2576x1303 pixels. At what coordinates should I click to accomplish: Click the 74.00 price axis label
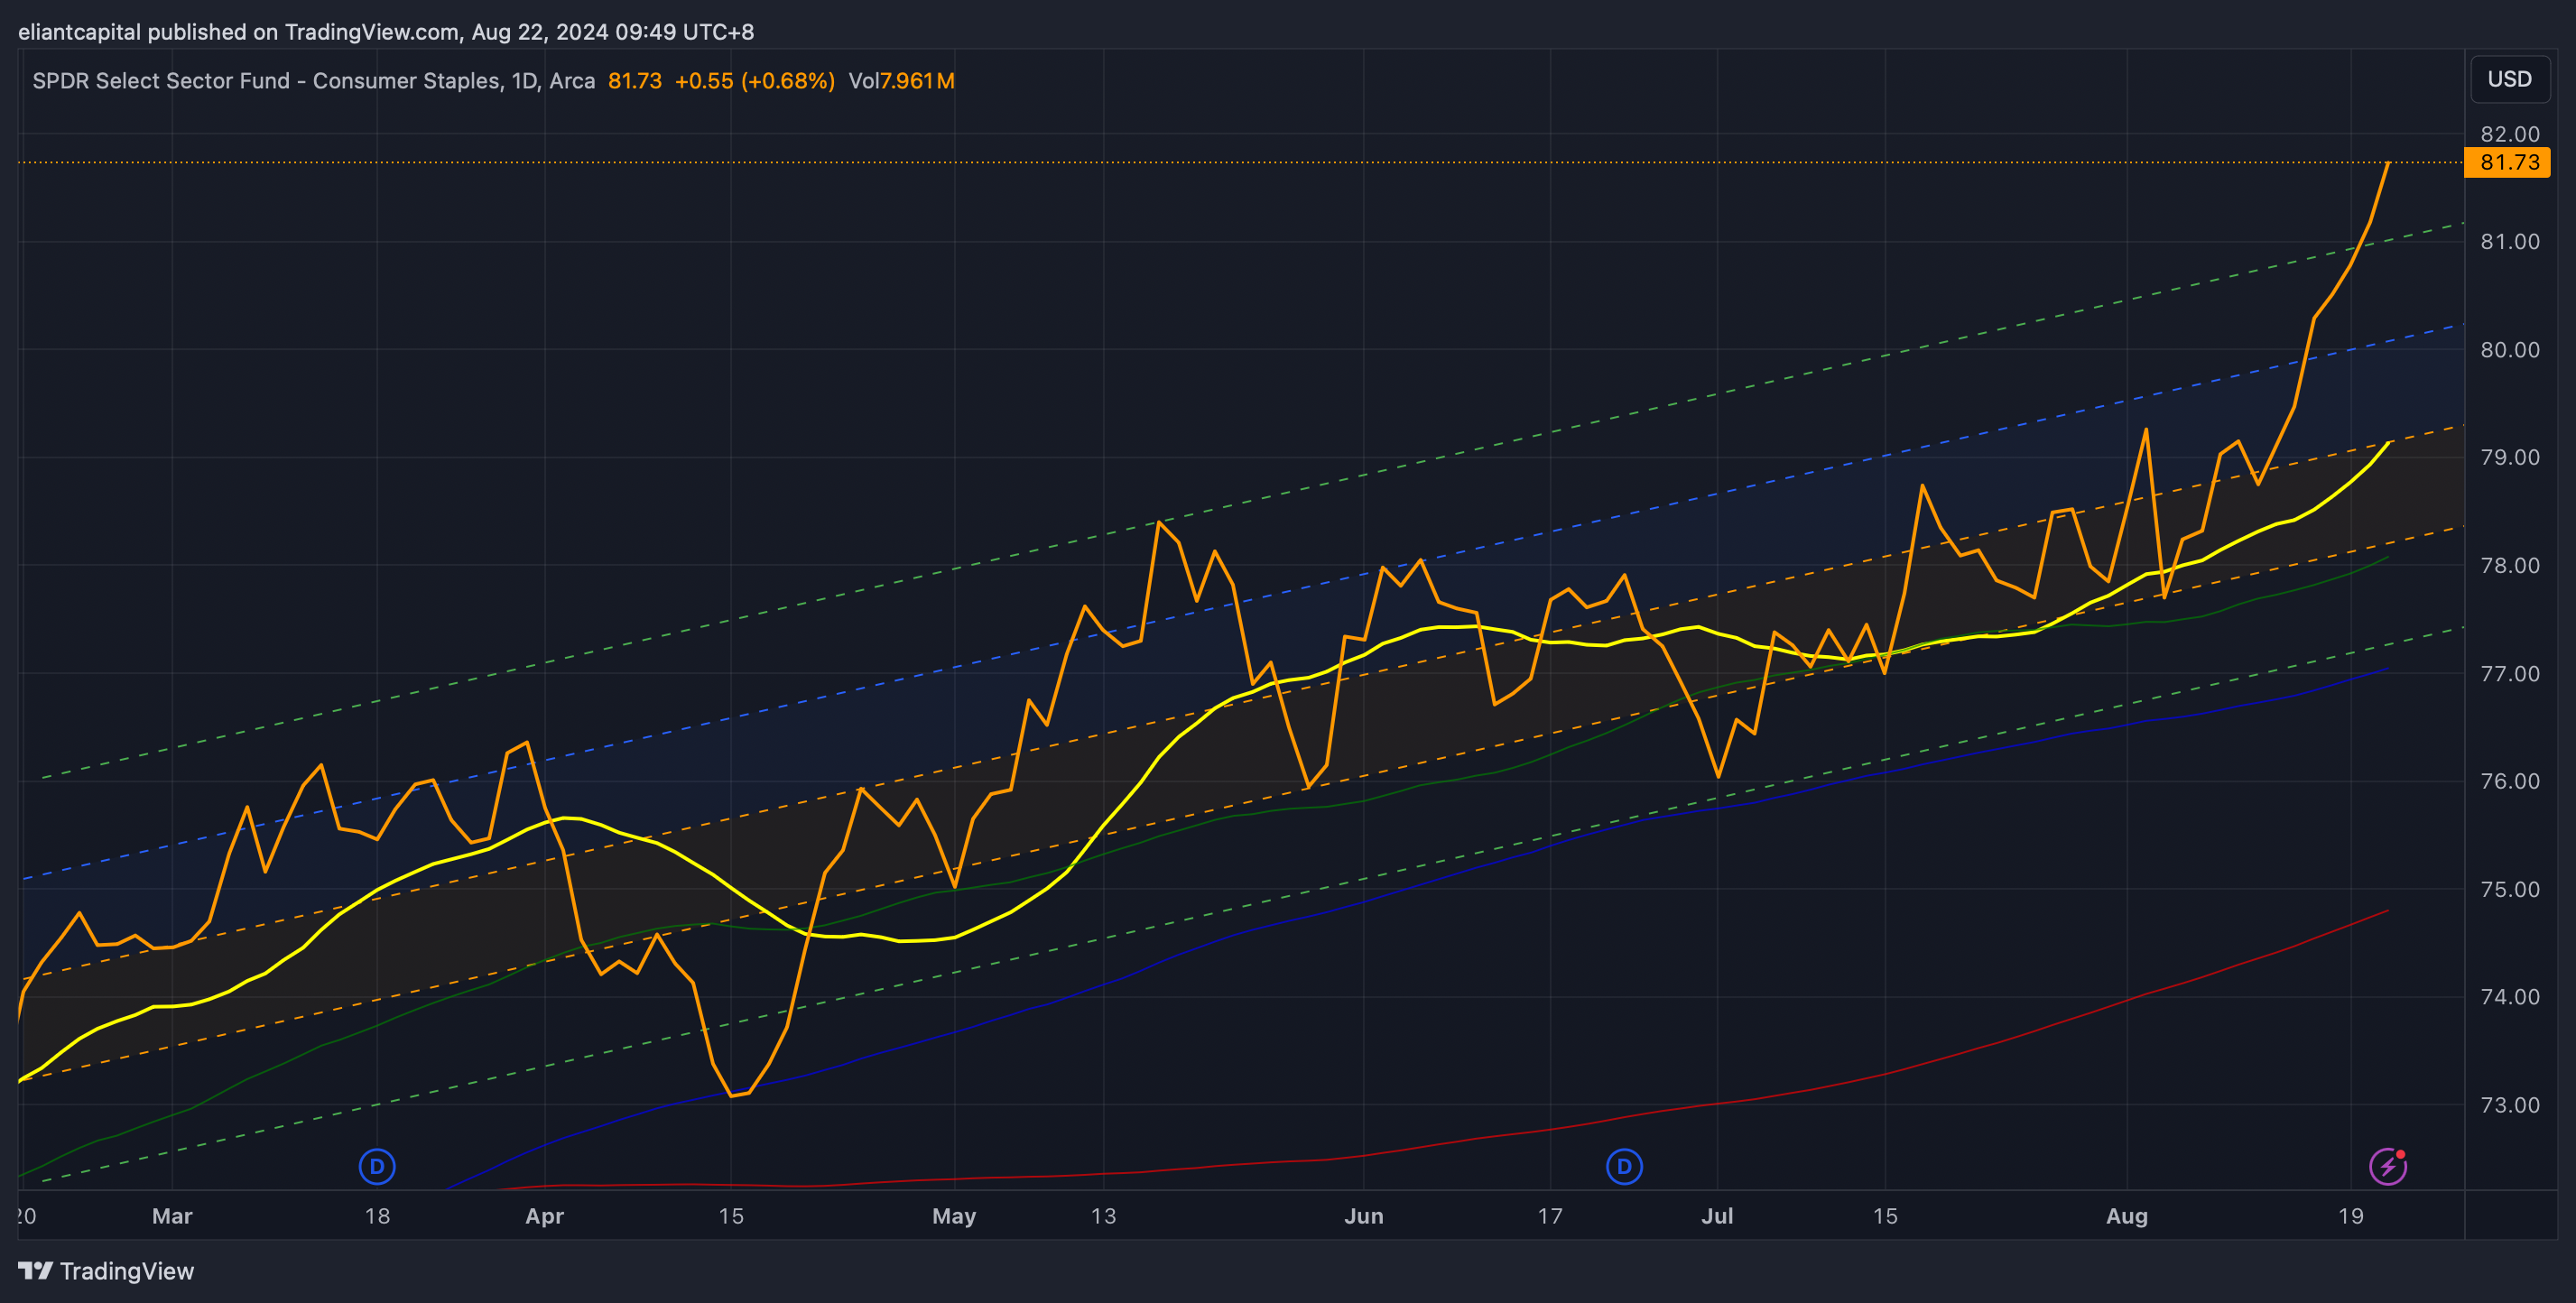point(2509,997)
